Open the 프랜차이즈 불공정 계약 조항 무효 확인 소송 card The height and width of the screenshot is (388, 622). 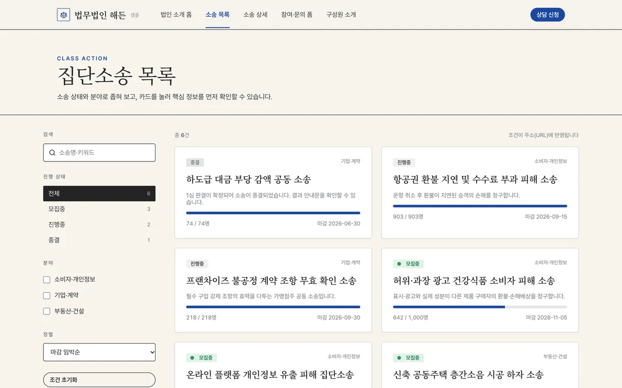[x=273, y=290]
